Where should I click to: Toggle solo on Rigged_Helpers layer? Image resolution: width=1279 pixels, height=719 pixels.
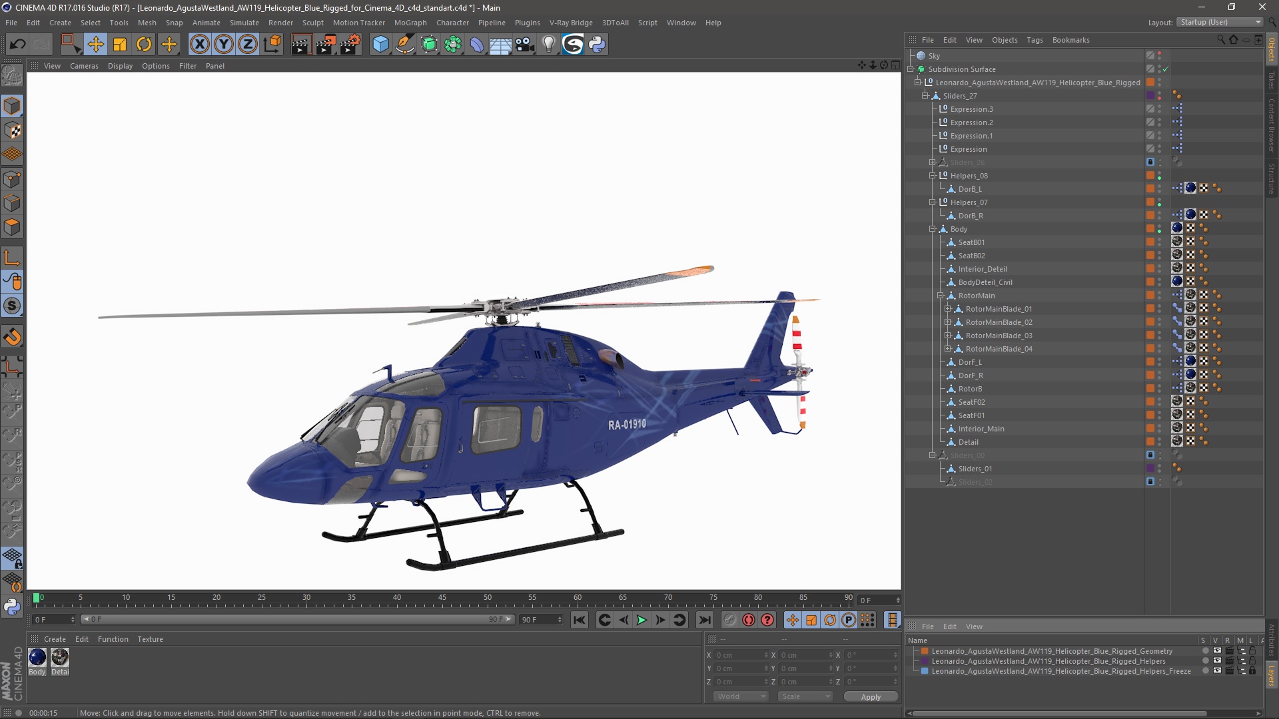[x=1205, y=661]
